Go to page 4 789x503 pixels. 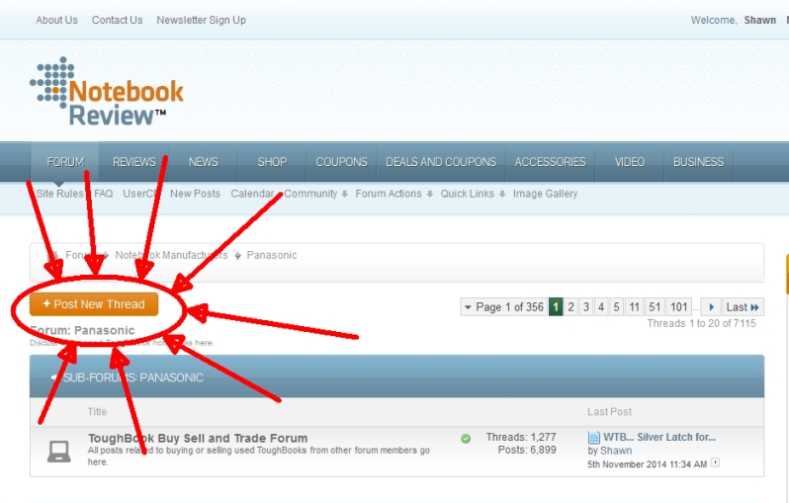pyautogui.click(x=601, y=306)
